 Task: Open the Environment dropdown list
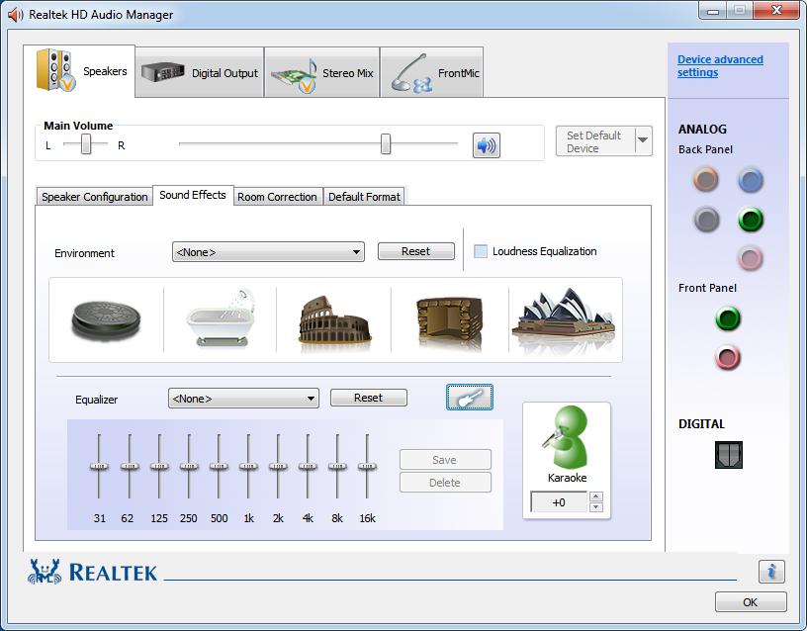(x=268, y=252)
